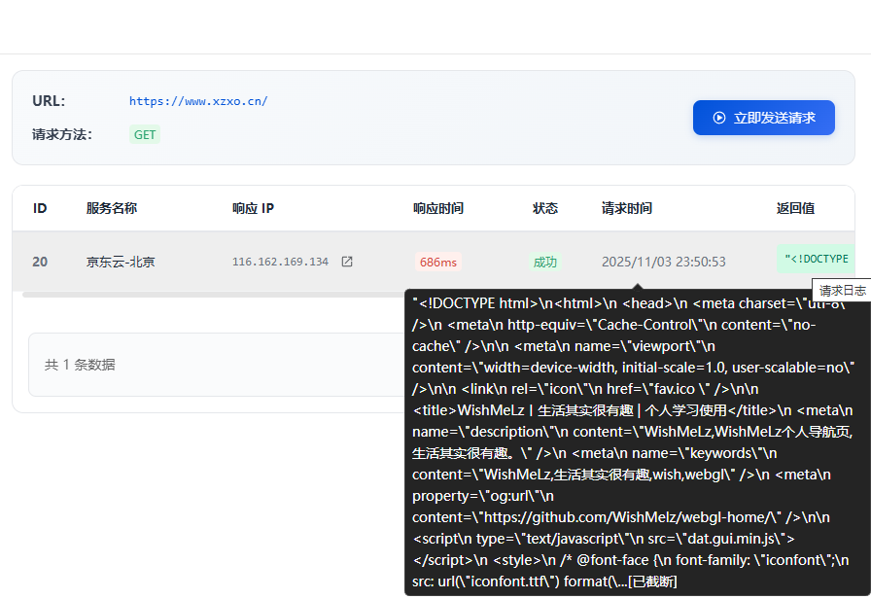Click the IP address 116.162.169.134
This screenshot has width=871, height=599.
(280, 263)
